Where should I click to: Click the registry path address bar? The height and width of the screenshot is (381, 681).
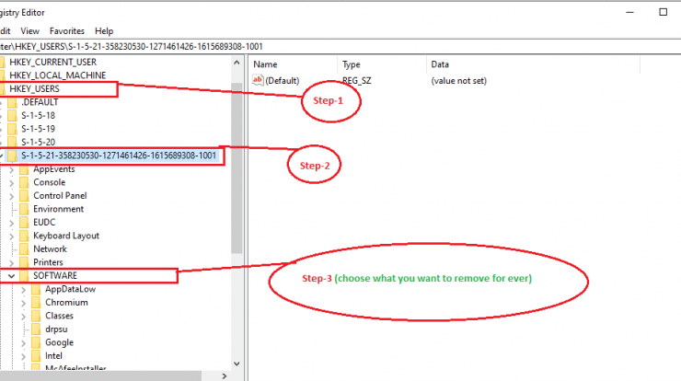340,47
